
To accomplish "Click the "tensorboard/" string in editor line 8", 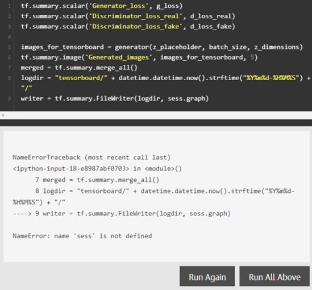I will 81,78.
